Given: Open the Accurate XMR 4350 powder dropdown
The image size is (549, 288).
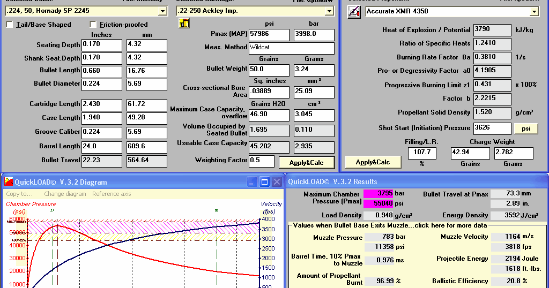Looking at the screenshot, I should [x=533, y=12].
